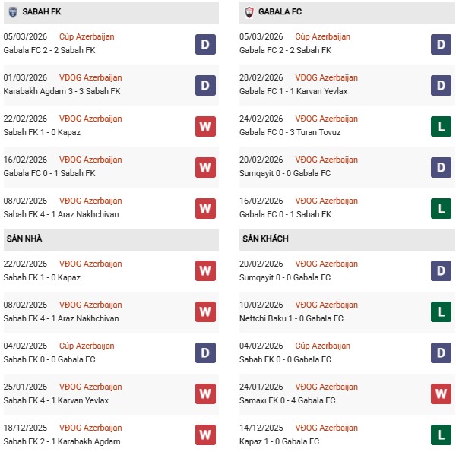Click the L badge for Neftchi Baku 1-0 Gabala FC
The width and height of the screenshot is (456, 452).
pos(442,312)
